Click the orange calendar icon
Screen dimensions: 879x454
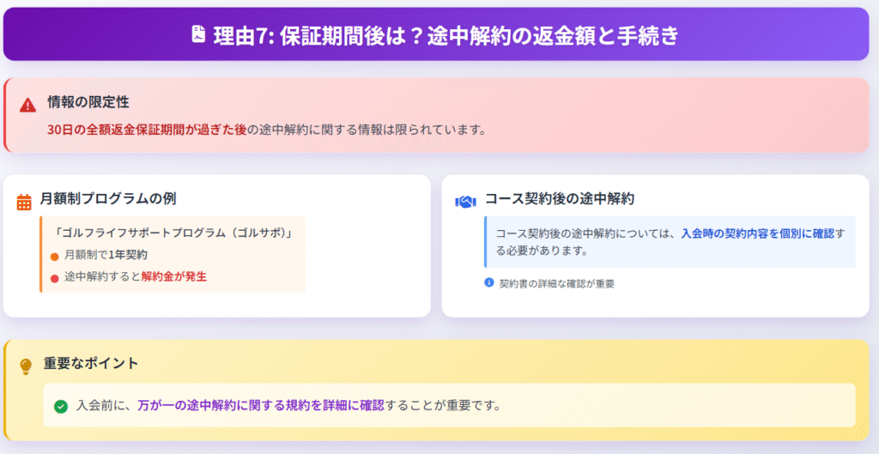(x=24, y=202)
